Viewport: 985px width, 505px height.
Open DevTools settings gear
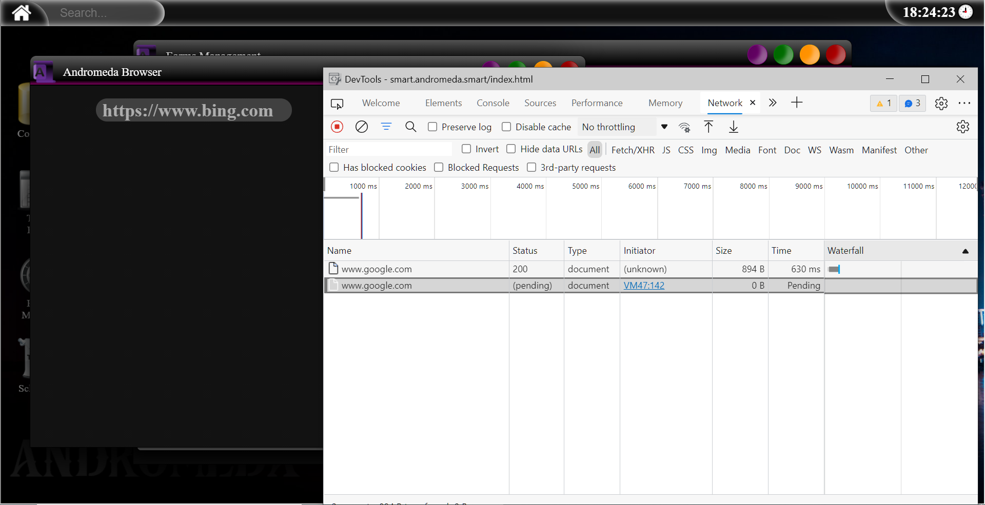point(942,103)
